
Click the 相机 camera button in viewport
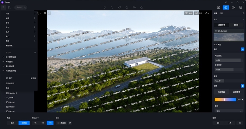point(188,13)
